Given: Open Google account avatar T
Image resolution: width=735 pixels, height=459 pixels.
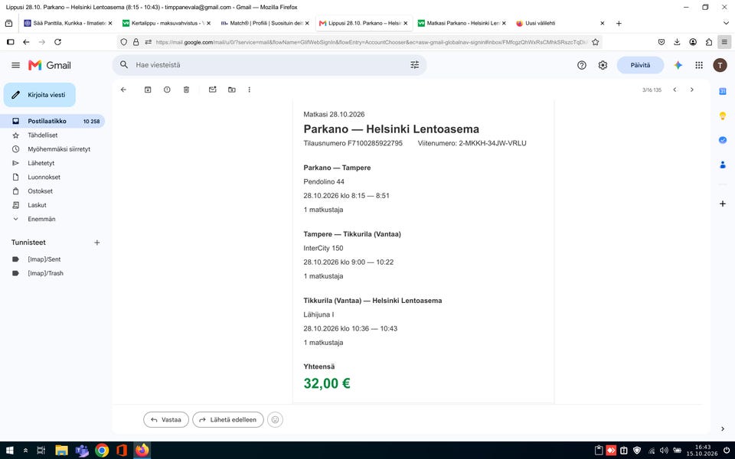Looking at the screenshot, I should [x=720, y=65].
